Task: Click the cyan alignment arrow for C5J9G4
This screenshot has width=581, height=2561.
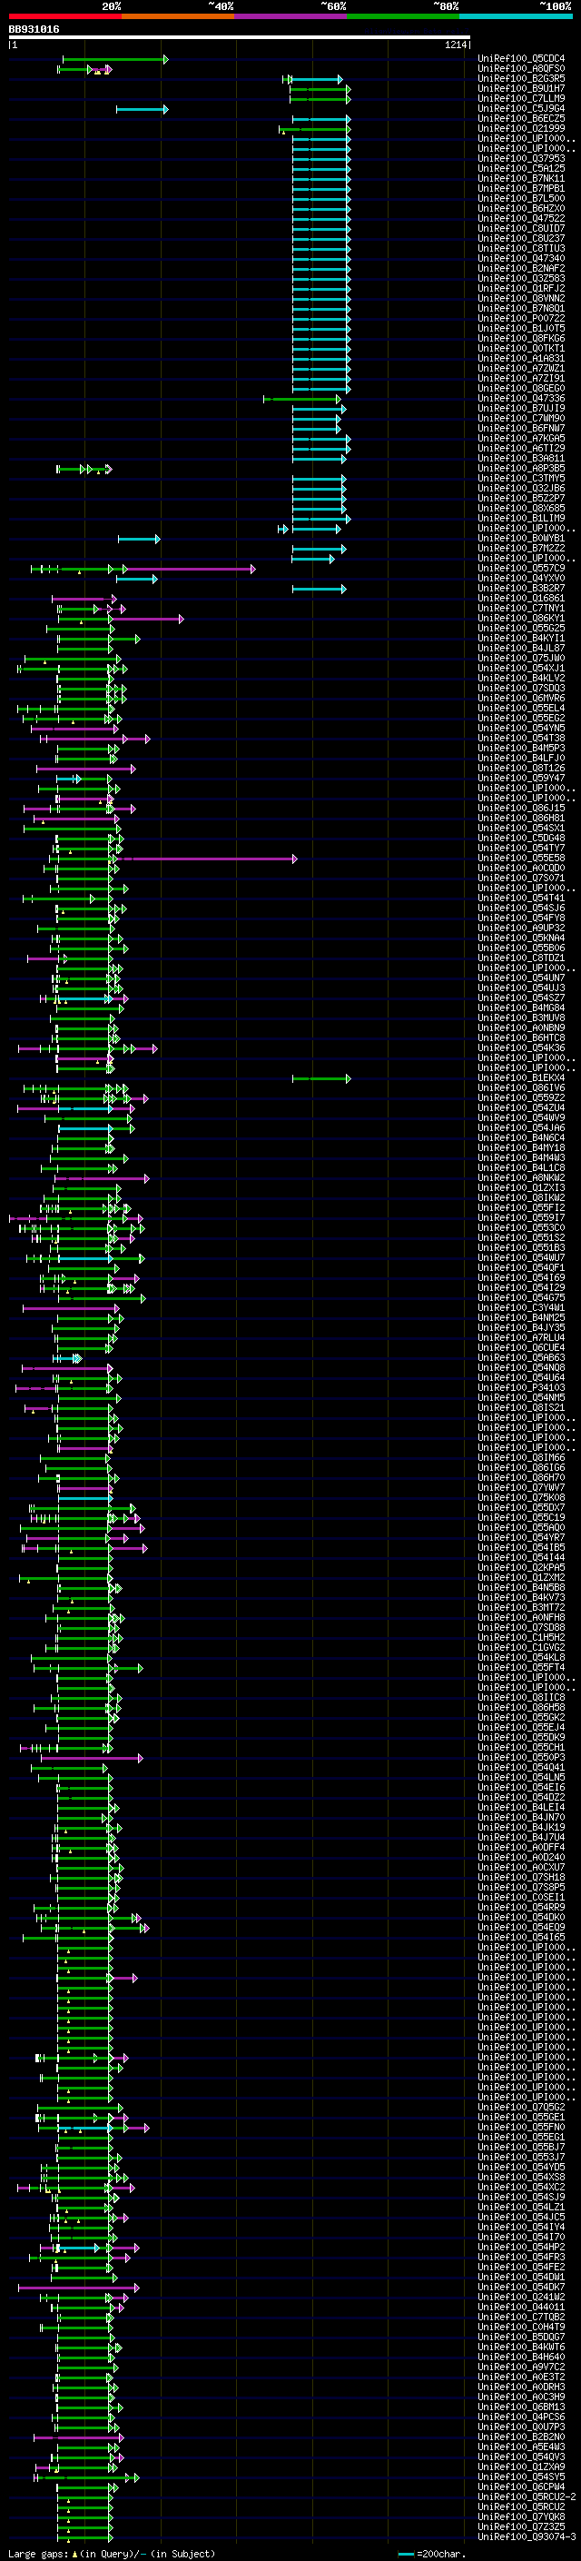Action: (142, 109)
